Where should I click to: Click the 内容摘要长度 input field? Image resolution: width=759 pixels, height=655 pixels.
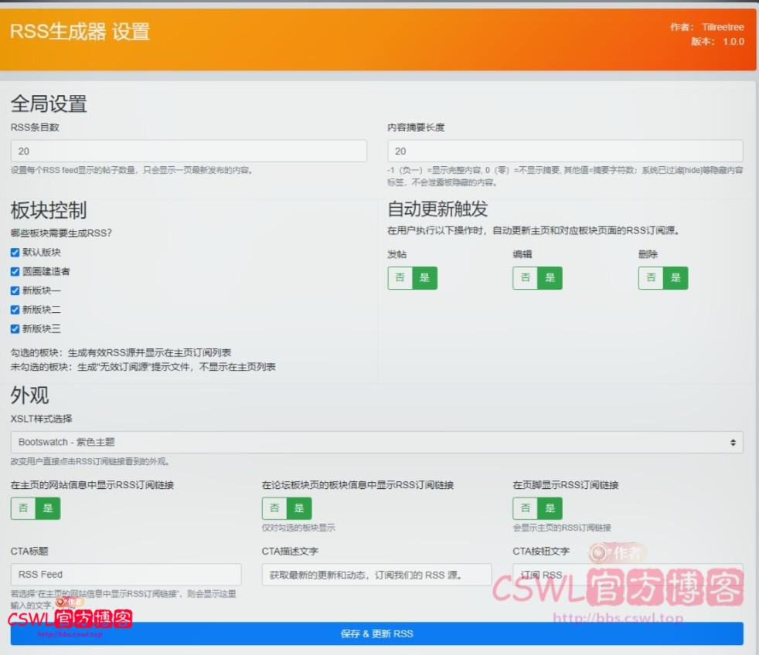pyautogui.click(x=565, y=151)
